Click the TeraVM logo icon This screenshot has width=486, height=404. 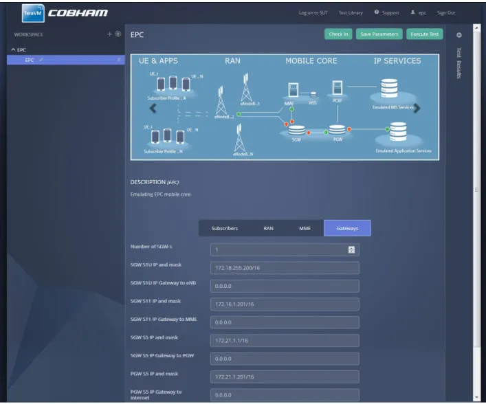pos(33,13)
